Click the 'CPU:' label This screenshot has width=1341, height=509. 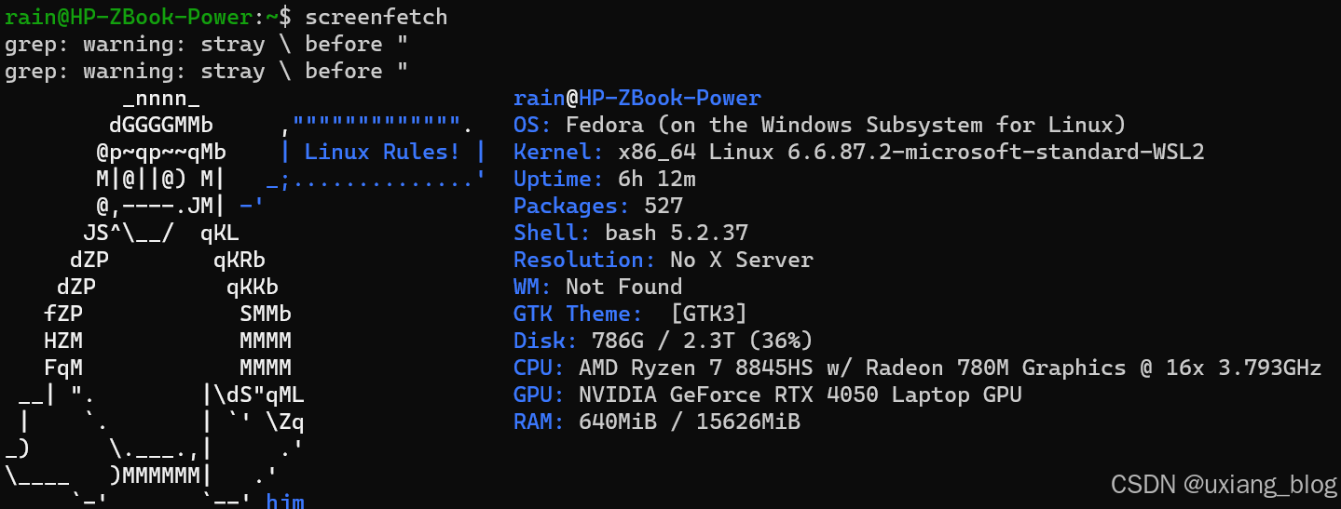[540, 368]
